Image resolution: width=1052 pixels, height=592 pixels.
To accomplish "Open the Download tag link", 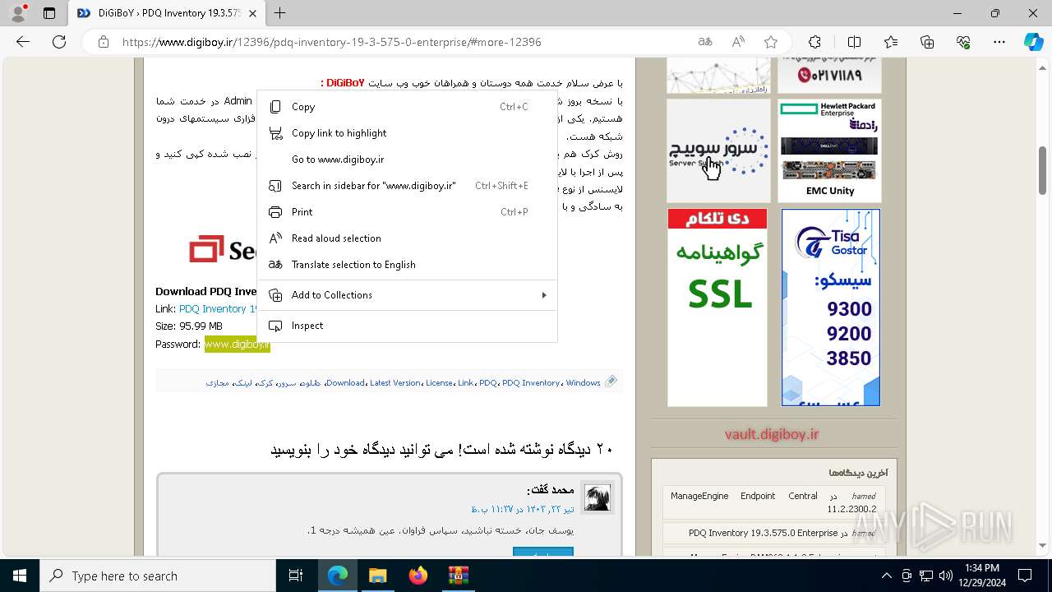I will (x=345, y=383).
